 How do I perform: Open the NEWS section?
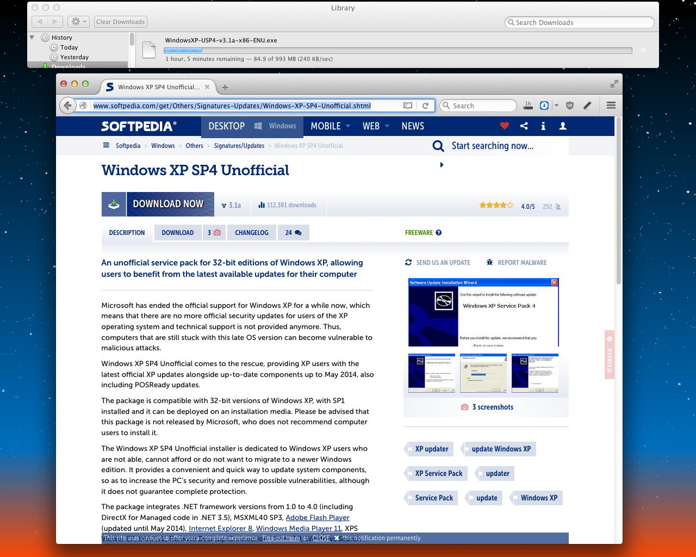tap(413, 126)
